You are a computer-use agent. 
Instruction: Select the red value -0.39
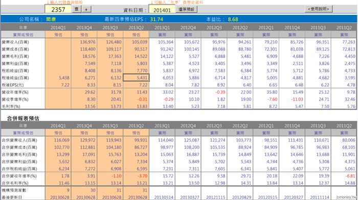[220, 92]
